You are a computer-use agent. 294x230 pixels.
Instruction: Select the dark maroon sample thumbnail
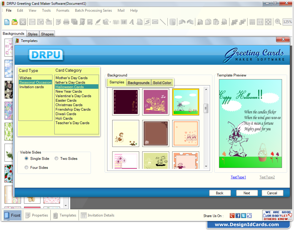pyautogui.click(x=126, y=102)
